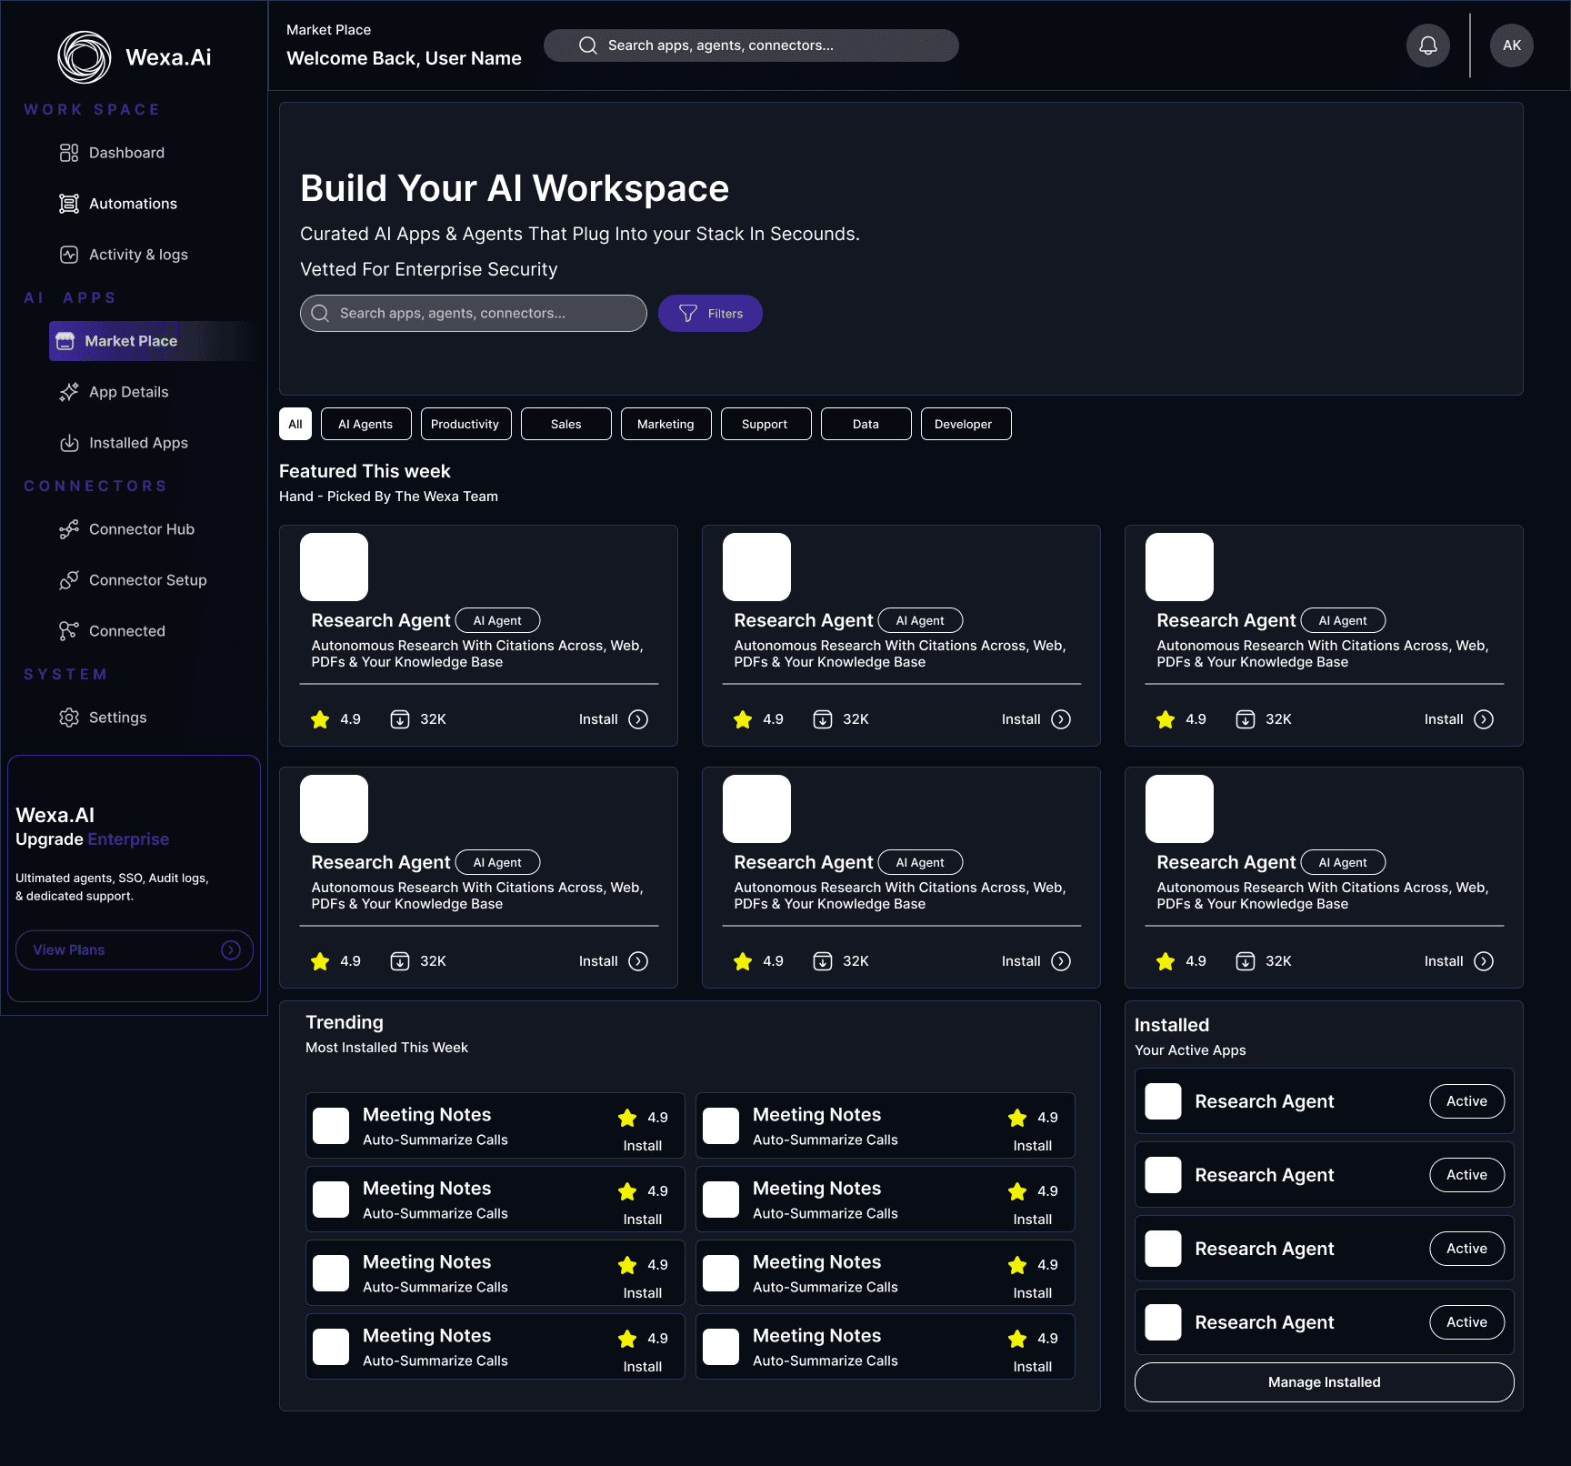Select the Data category tab

(x=866, y=424)
